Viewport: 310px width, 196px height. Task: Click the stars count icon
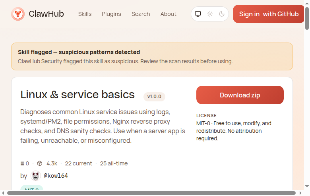click(x=22, y=163)
